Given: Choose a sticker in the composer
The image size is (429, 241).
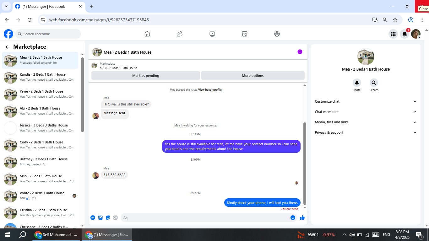Looking at the screenshot, I should (x=108, y=218).
